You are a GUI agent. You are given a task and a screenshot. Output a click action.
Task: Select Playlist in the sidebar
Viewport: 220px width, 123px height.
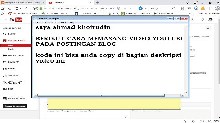coord(11,49)
